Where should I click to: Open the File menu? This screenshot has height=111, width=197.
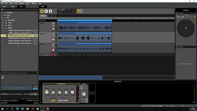[x=2, y=3]
